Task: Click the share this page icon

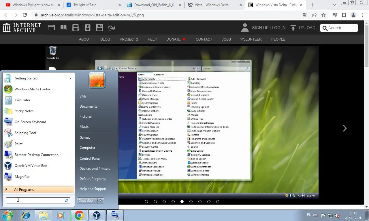Action: pos(314,15)
